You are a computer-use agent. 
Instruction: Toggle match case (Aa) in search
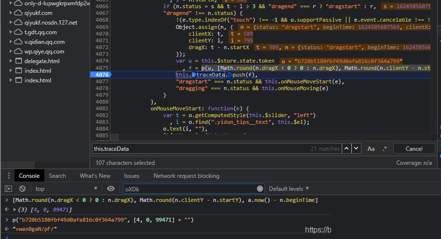(371, 149)
